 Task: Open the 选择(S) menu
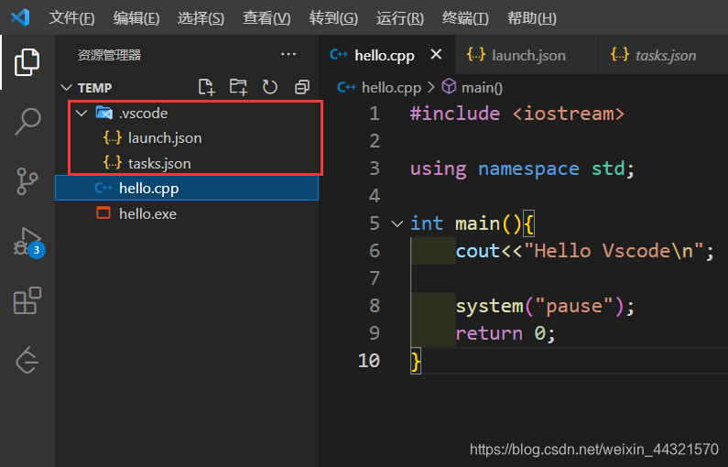(201, 18)
